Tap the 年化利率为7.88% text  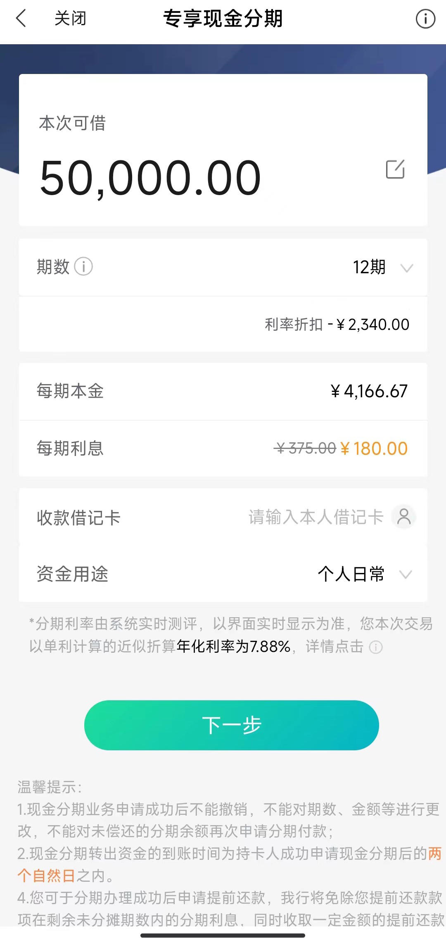pos(233,647)
